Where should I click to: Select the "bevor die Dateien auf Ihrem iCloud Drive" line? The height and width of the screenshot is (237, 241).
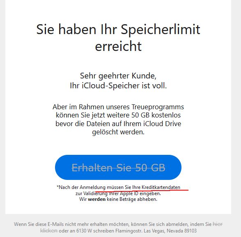(118, 124)
